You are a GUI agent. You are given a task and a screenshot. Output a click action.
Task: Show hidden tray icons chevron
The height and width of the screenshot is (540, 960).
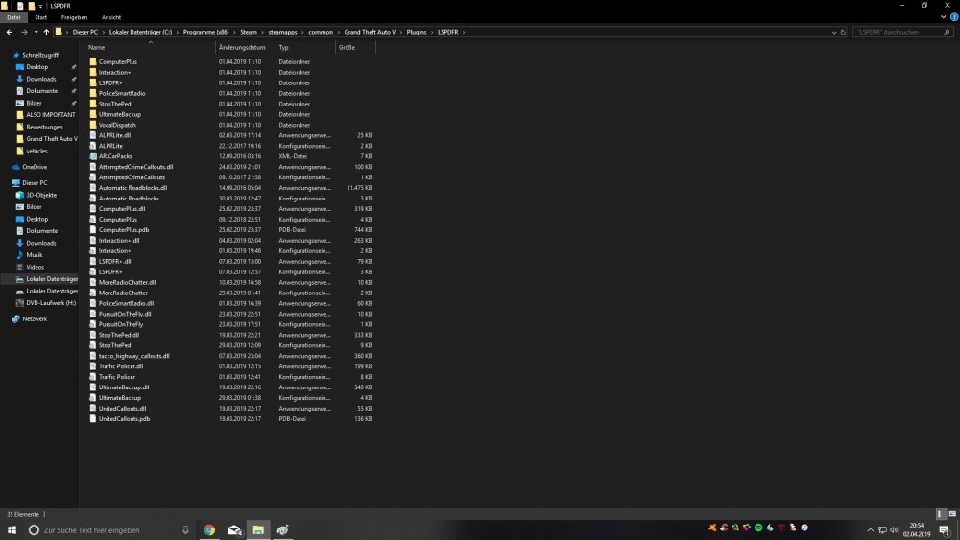(870, 530)
